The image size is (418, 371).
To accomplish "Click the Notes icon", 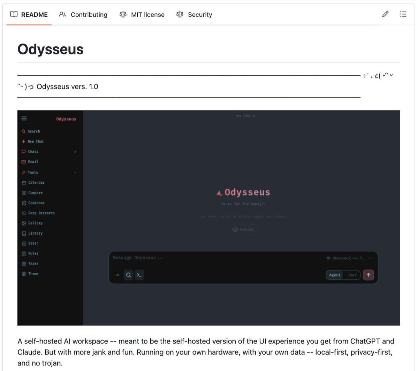I will click(x=24, y=253).
